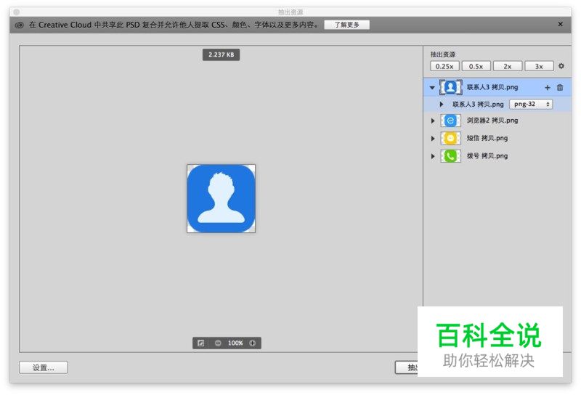This screenshot has height=395, width=581.
Task: Click the window close button in title bar
Action: [16, 12]
